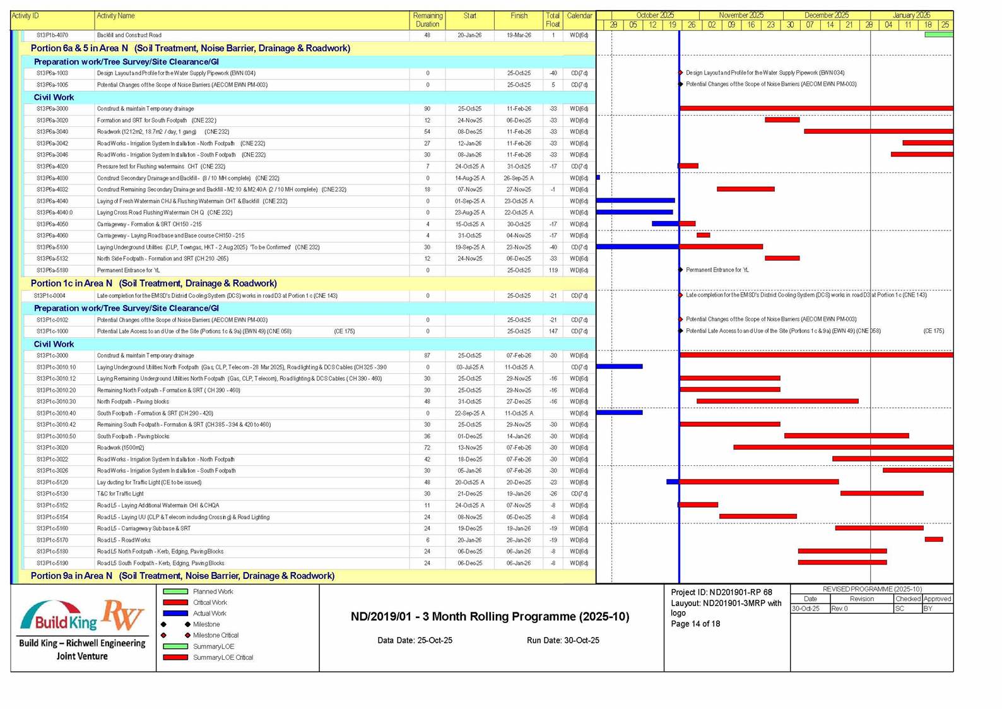Expand Portion 9a in Area N group

pyautogui.click(x=182, y=576)
